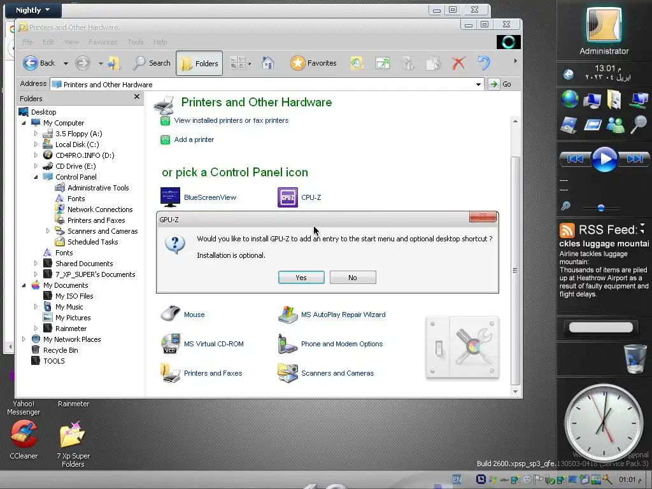Click the Nightly menu button

click(33, 10)
